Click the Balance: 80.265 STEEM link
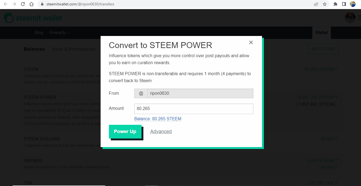 (158, 119)
